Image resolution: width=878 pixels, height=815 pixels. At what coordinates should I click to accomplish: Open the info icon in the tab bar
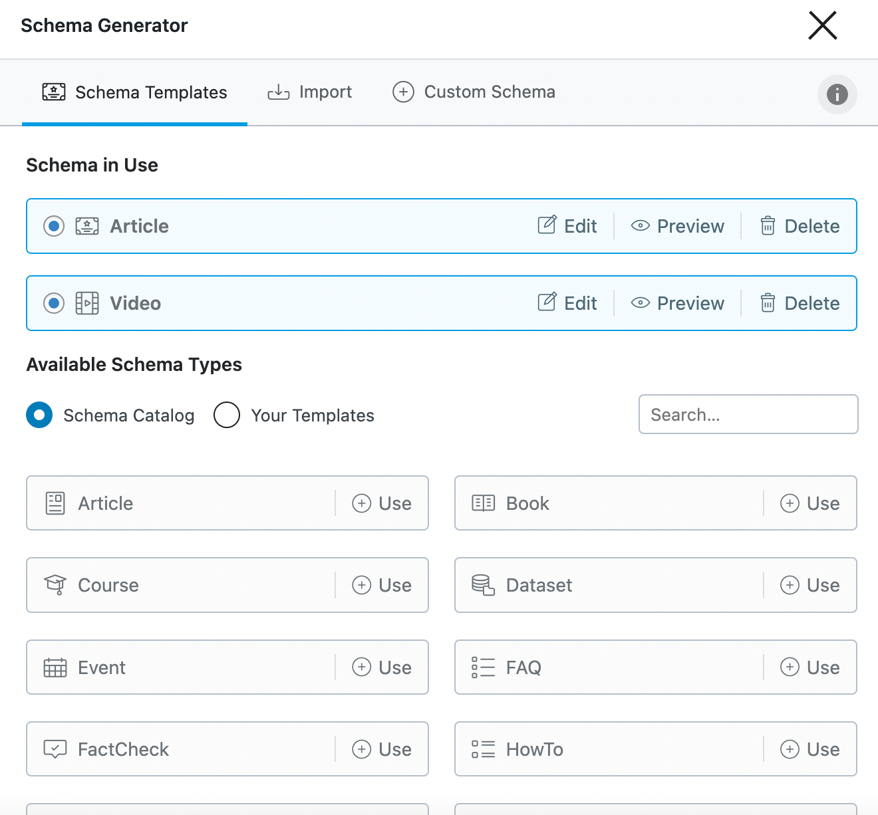pos(837,94)
